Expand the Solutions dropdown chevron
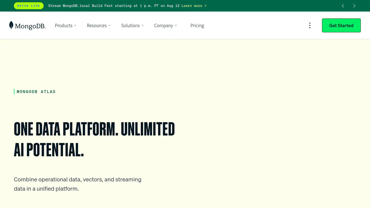The image size is (370, 208). (x=143, y=25)
